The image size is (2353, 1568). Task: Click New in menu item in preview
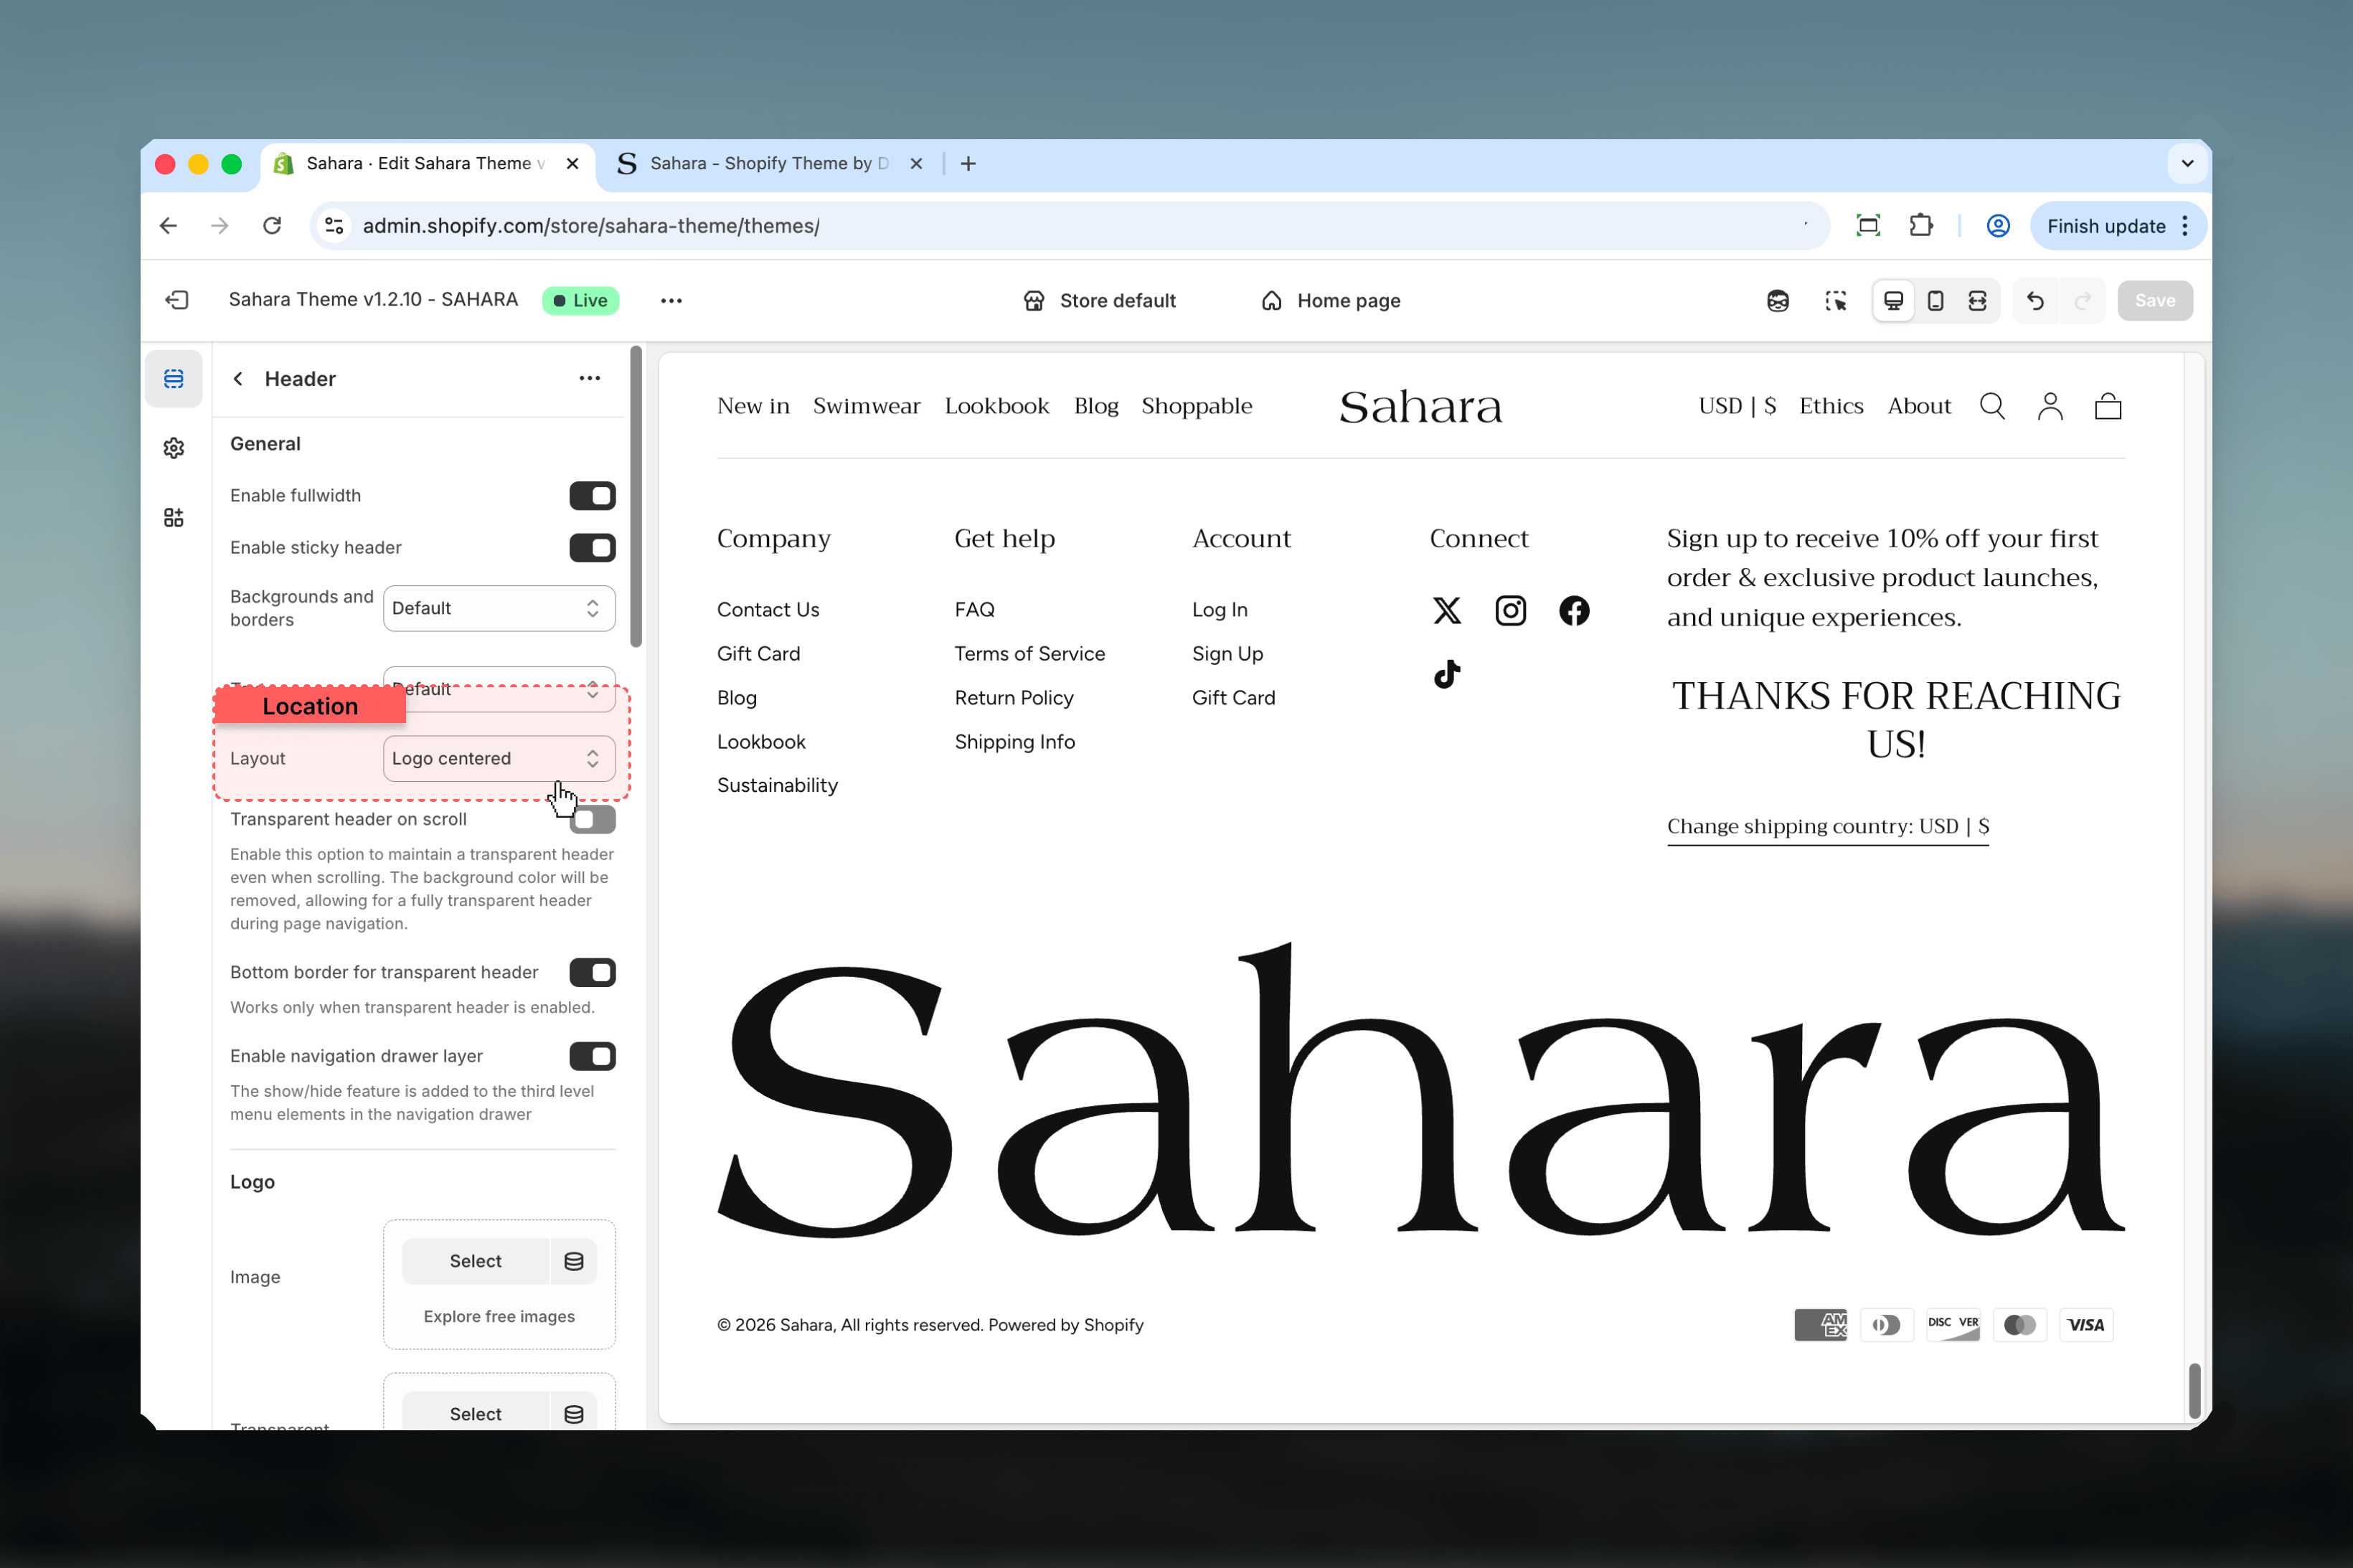[x=753, y=406]
